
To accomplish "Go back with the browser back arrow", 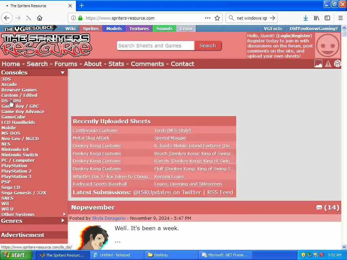I will [7, 18].
